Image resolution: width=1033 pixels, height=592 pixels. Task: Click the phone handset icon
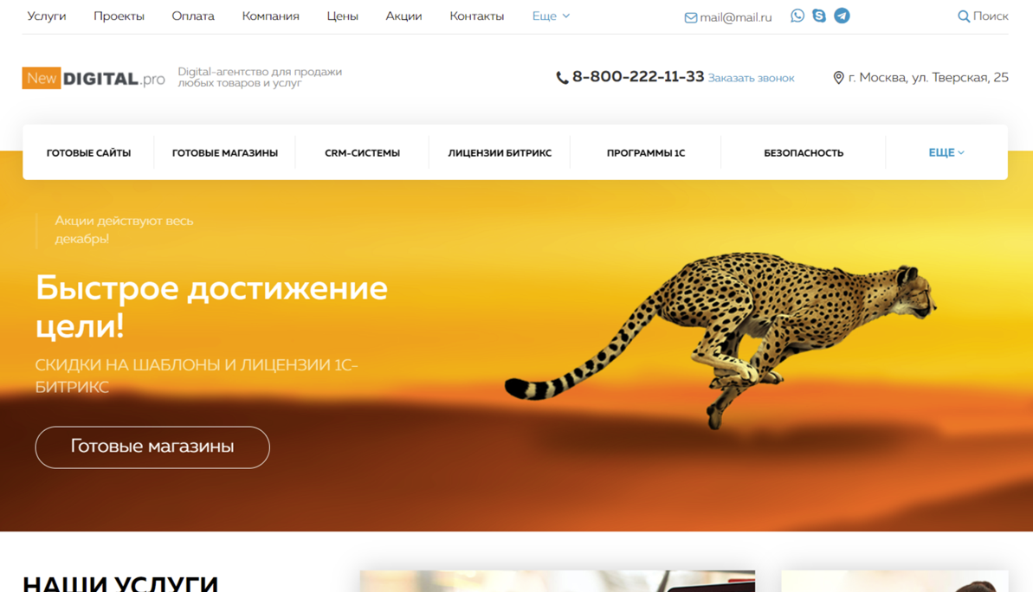click(x=562, y=78)
